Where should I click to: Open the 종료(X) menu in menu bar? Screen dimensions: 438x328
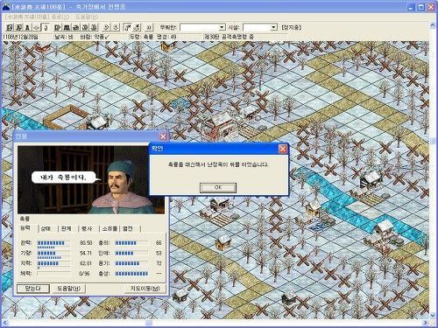point(61,17)
